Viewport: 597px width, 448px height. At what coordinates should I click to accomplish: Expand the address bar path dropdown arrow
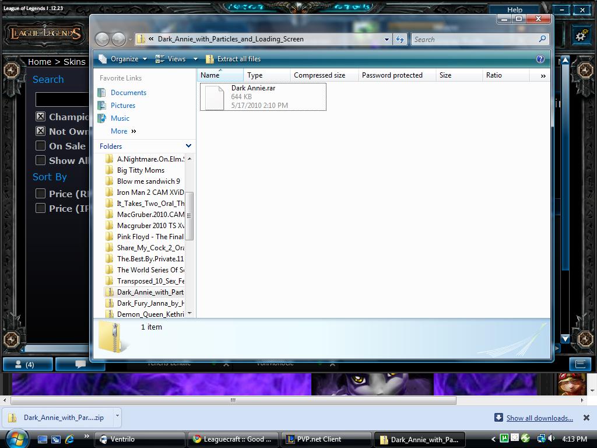[386, 39]
